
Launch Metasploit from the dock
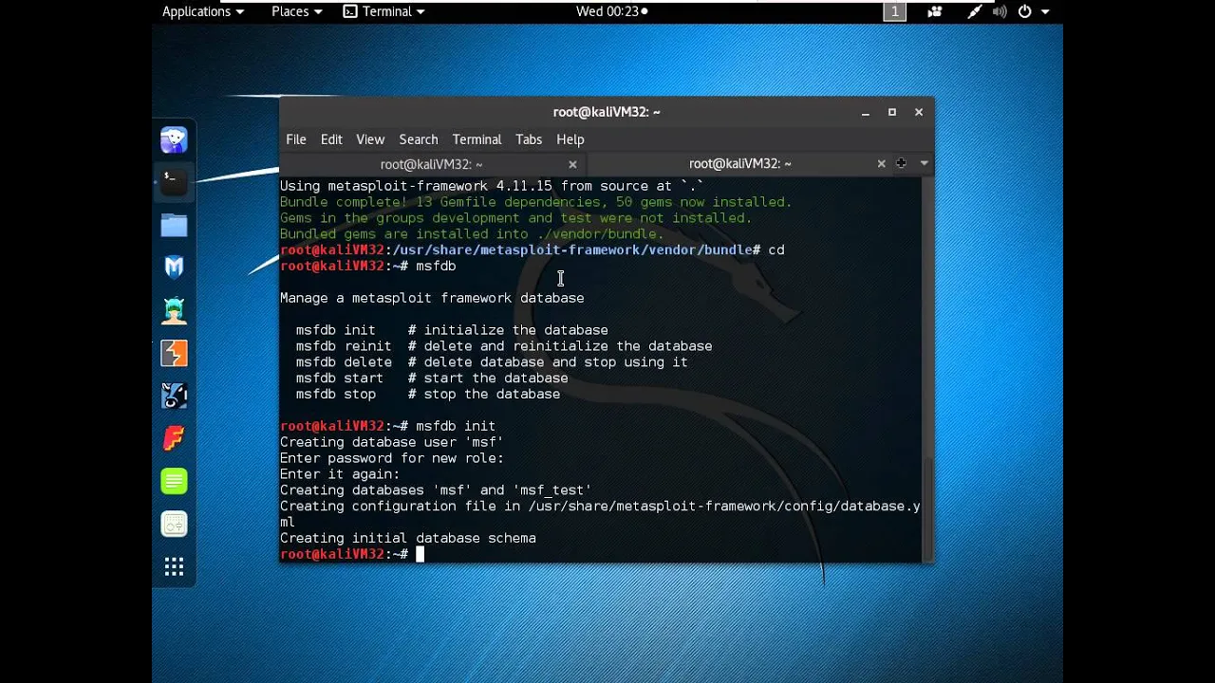coord(174,268)
